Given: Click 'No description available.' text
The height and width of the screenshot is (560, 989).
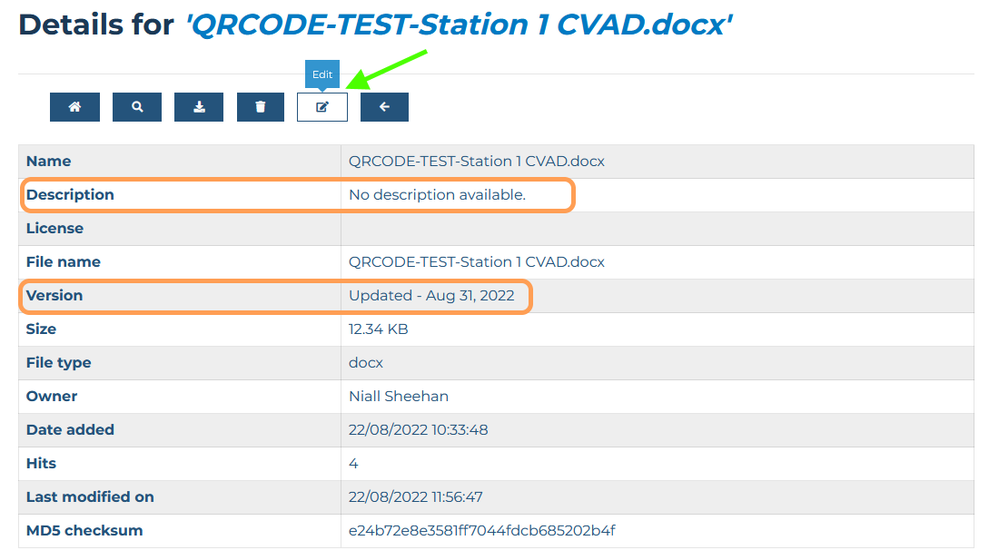Looking at the screenshot, I should pos(437,195).
